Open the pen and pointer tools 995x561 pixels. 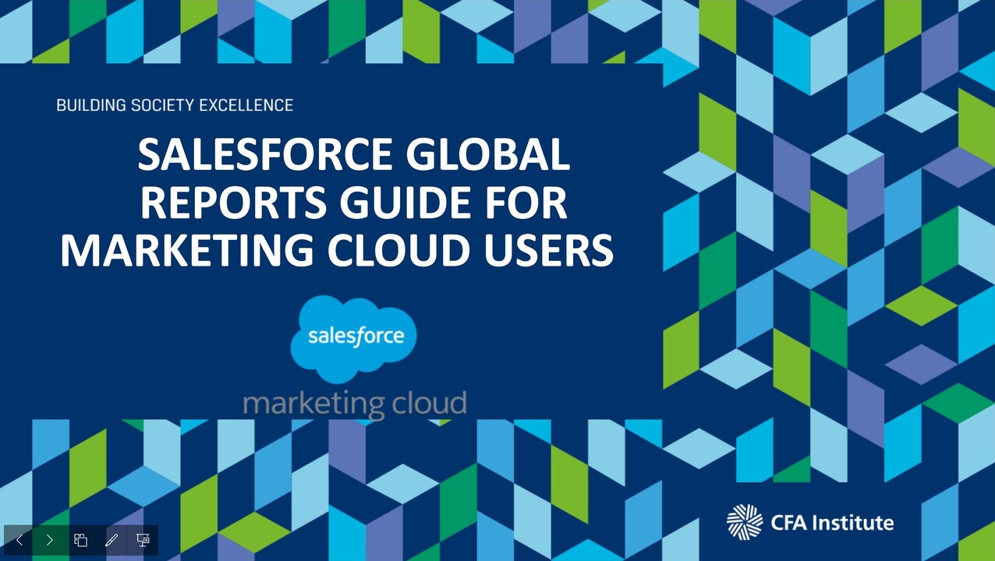[112, 540]
